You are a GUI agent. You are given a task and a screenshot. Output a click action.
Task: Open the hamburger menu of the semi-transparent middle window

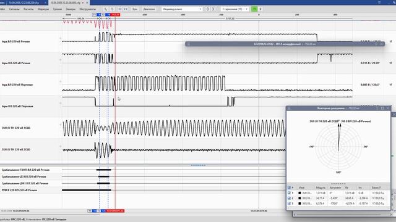(188, 44)
